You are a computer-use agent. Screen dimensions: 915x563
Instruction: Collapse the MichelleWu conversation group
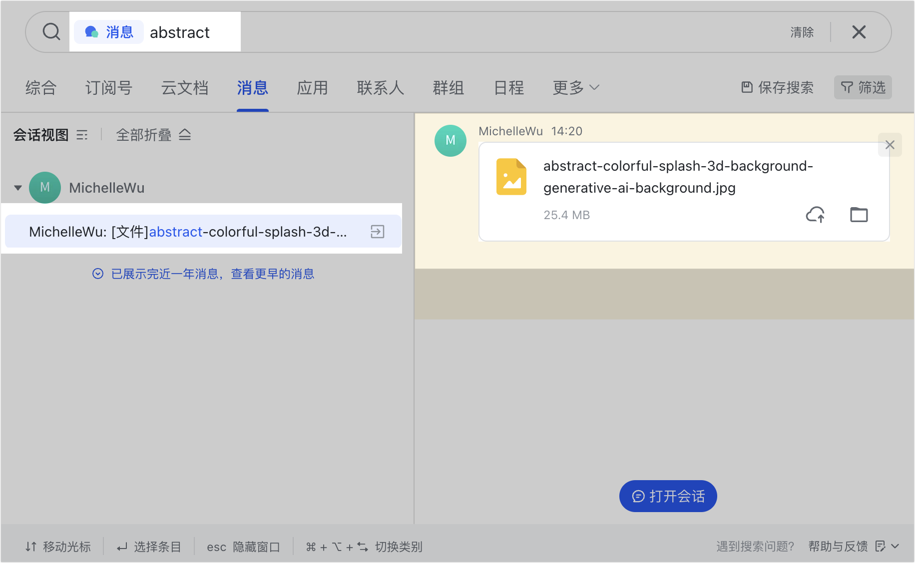coord(18,187)
